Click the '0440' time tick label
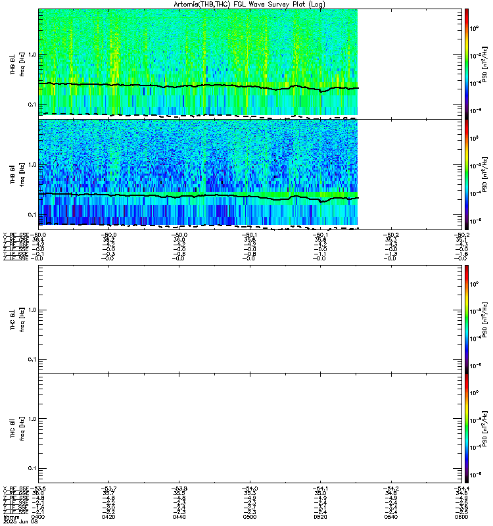This screenshot has width=493, height=526. point(179,517)
